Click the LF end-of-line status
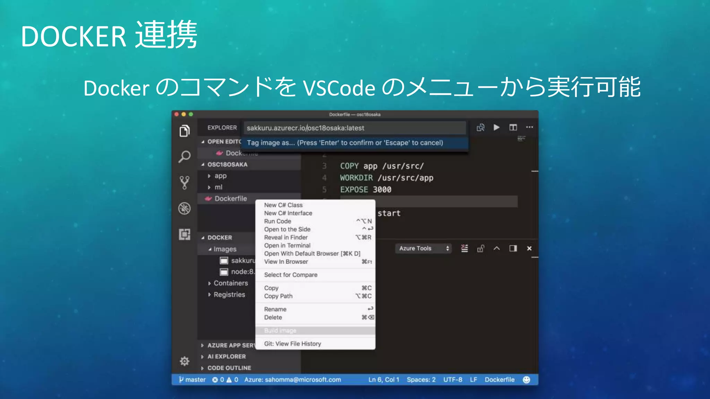The width and height of the screenshot is (710, 399). [474, 380]
